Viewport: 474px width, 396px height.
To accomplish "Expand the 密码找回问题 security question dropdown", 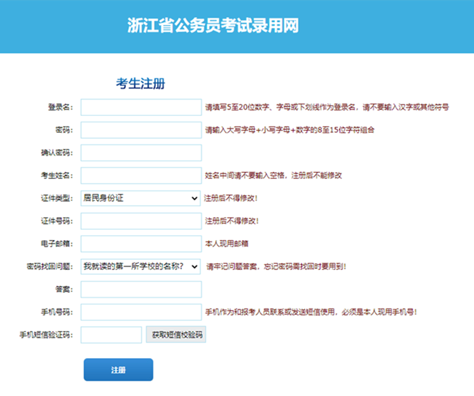I will [x=141, y=266].
